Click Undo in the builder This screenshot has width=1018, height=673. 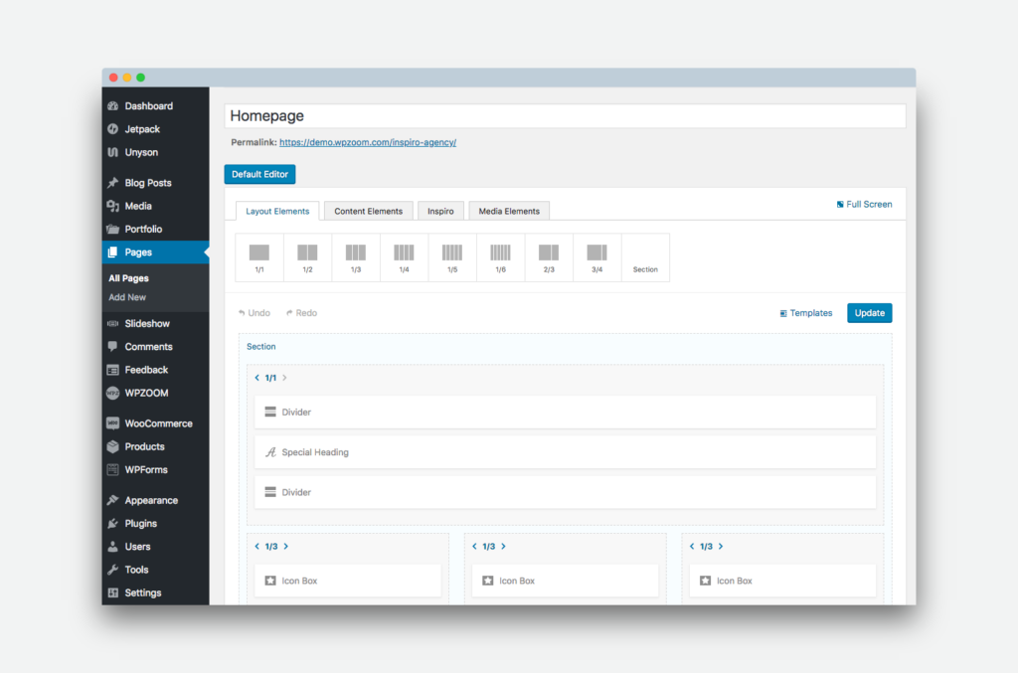[x=254, y=313]
